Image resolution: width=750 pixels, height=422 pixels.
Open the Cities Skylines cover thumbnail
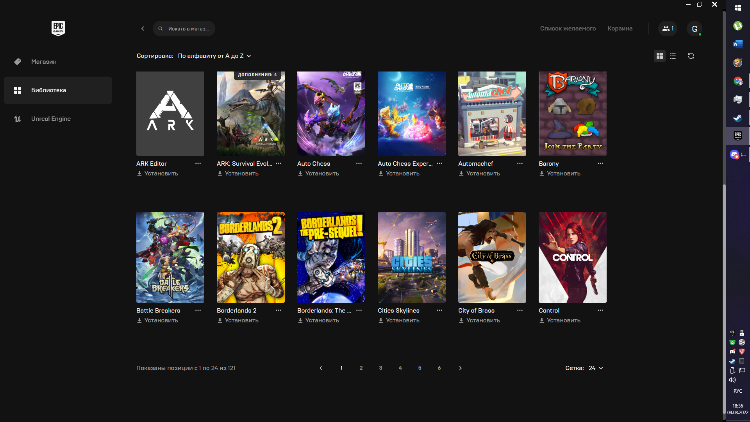pyautogui.click(x=412, y=257)
